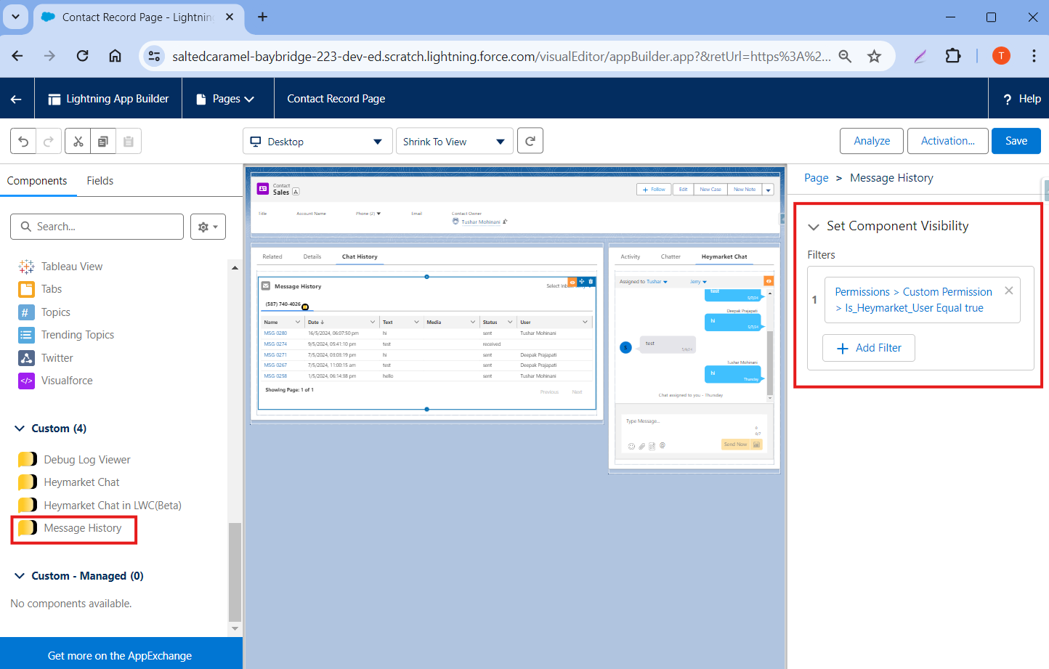Collapse the Set Component Visibility section
This screenshot has width=1049, height=669.
[x=814, y=227]
